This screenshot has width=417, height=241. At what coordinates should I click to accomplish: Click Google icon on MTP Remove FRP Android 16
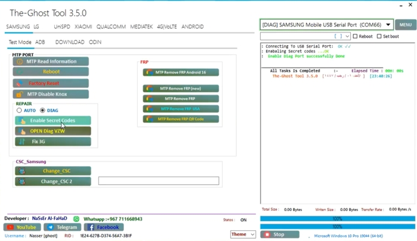(x=149, y=72)
